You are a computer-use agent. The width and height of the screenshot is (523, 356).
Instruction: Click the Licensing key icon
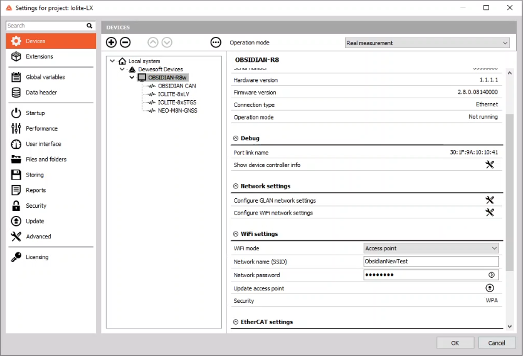coord(16,257)
